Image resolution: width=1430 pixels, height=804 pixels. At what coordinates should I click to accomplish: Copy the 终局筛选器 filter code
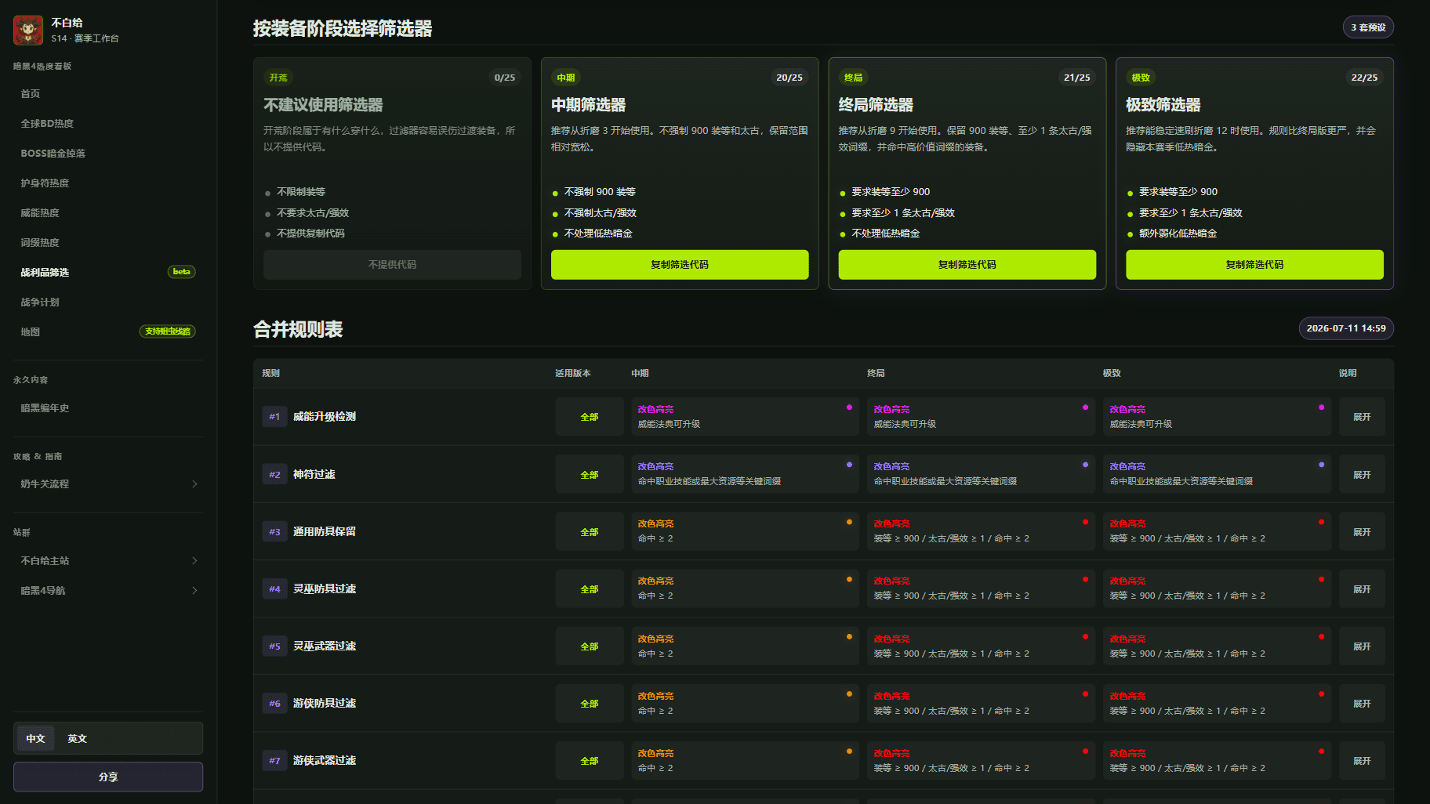[967, 265]
